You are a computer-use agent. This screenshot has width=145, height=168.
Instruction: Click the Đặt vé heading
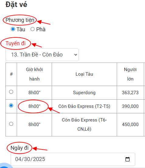pos(16,5)
